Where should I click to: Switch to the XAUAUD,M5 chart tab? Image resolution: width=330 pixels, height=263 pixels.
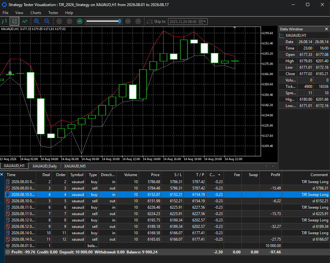pyautogui.click(x=75, y=166)
